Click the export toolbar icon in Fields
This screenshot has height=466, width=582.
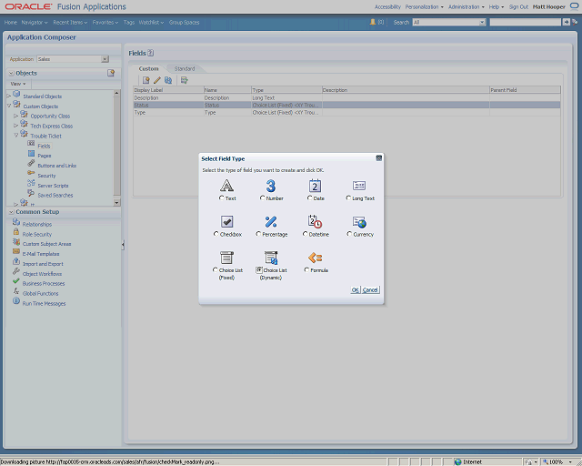(184, 80)
